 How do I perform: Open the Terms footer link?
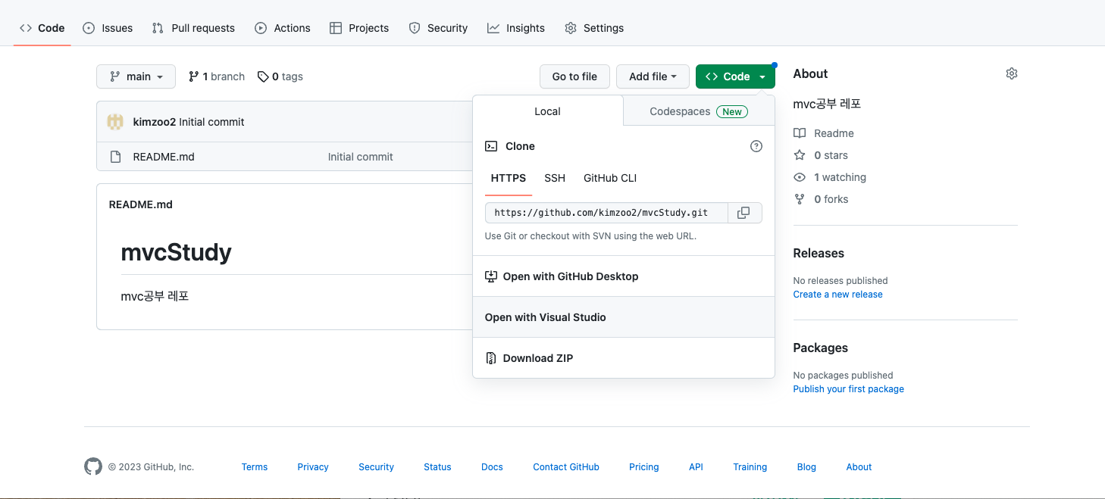tap(255, 467)
